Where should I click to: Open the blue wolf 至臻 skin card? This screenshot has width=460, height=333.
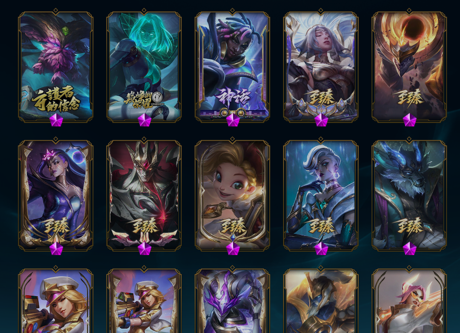[409, 195]
